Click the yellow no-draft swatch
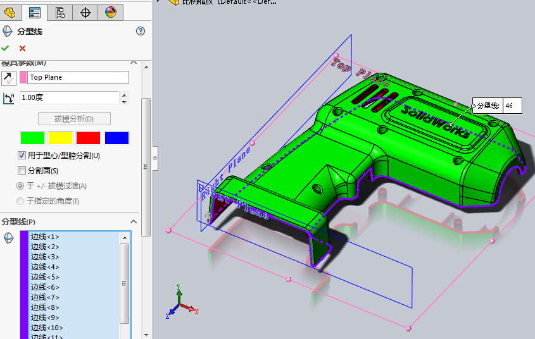 (x=60, y=139)
